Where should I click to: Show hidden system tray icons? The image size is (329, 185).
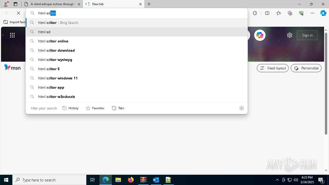pos(277,180)
